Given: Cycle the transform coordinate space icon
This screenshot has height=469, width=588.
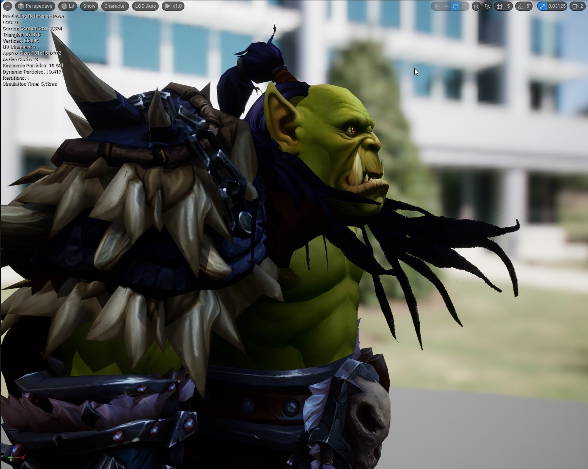Looking at the screenshot, I should coord(476,6).
